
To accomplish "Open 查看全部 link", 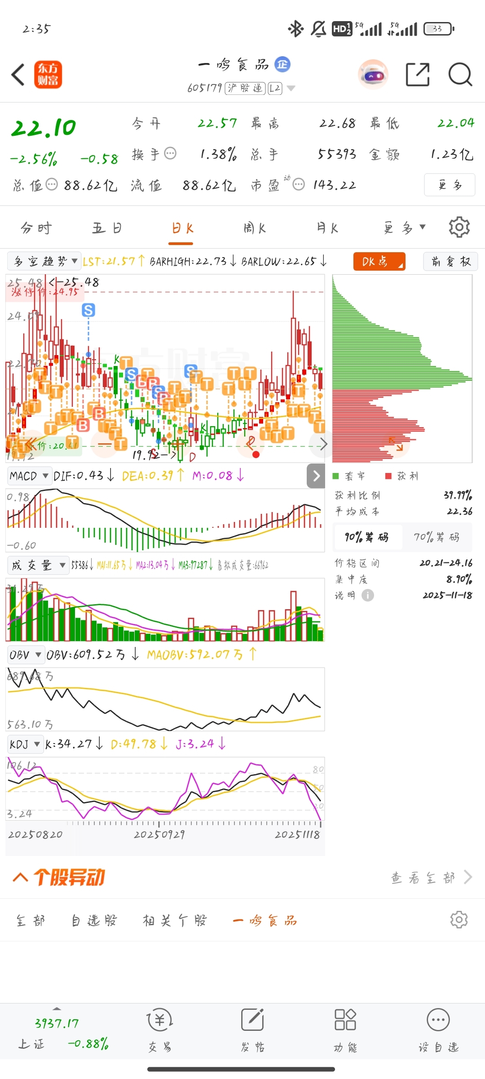I will (432, 877).
